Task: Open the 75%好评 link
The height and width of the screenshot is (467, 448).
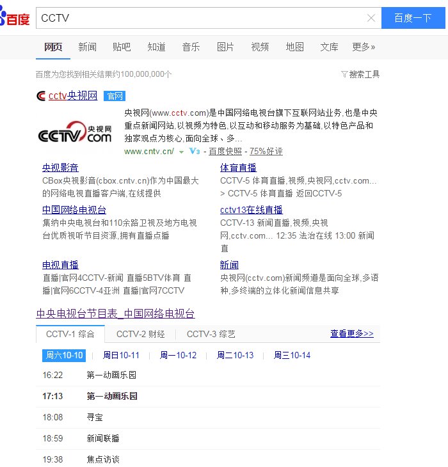Action: point(266,152)
